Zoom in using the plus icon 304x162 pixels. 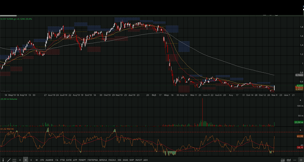click(x=300, y=160)
